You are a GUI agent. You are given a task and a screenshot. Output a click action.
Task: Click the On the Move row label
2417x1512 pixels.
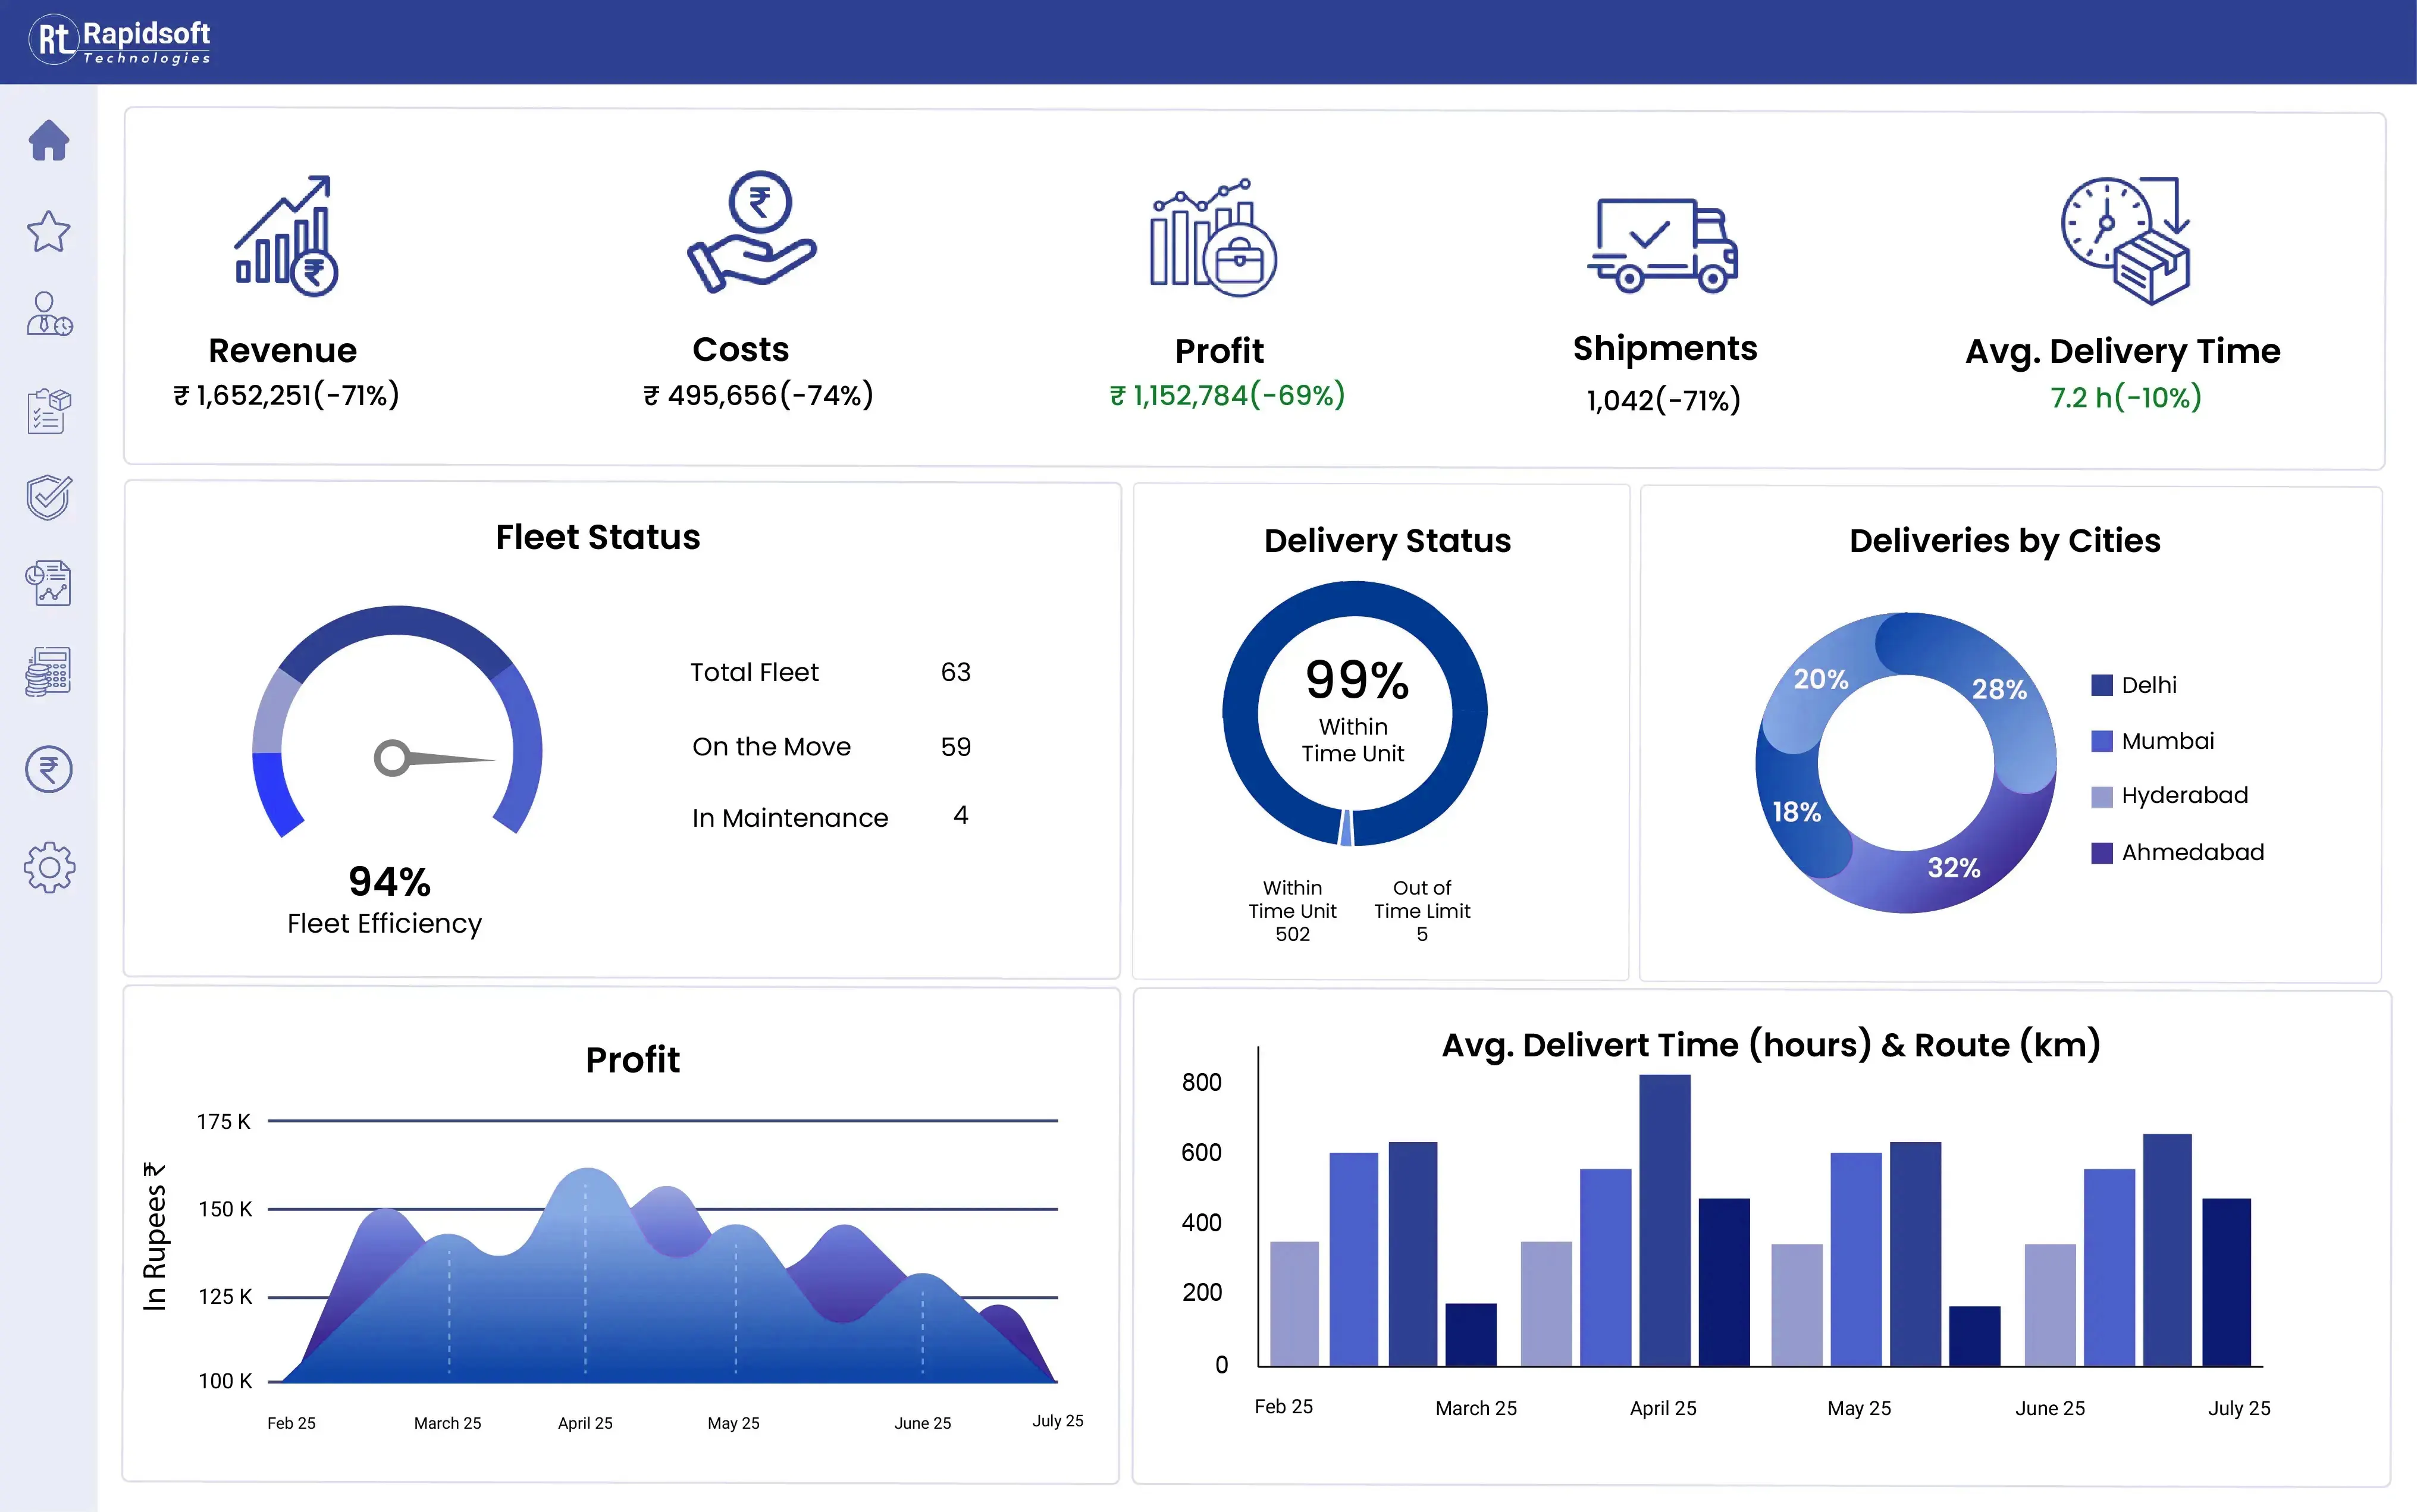pos(771,747)
